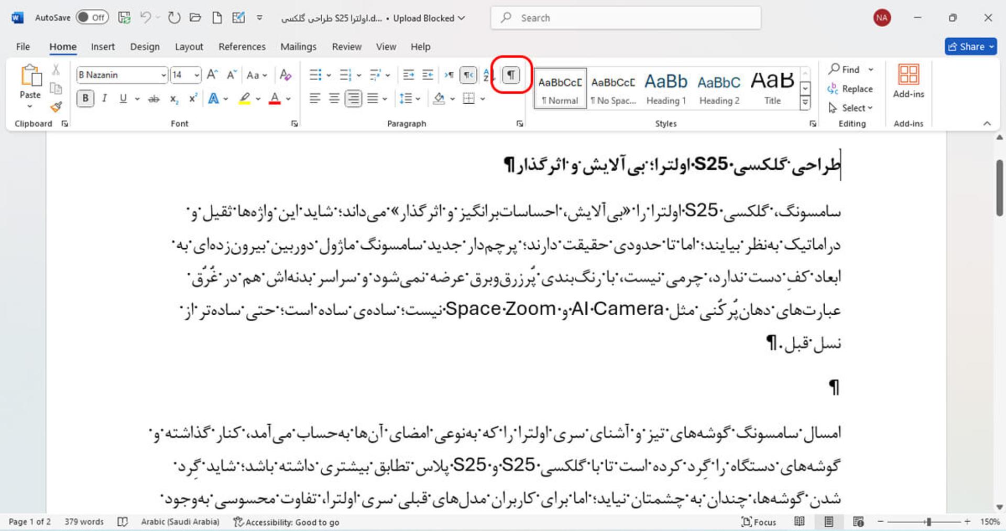Image resolution: width=1006 pixels, height=531 pixels.
Task: Toggle the AutoSave switch
Action: pyautogui.click(x=92, y=17)
